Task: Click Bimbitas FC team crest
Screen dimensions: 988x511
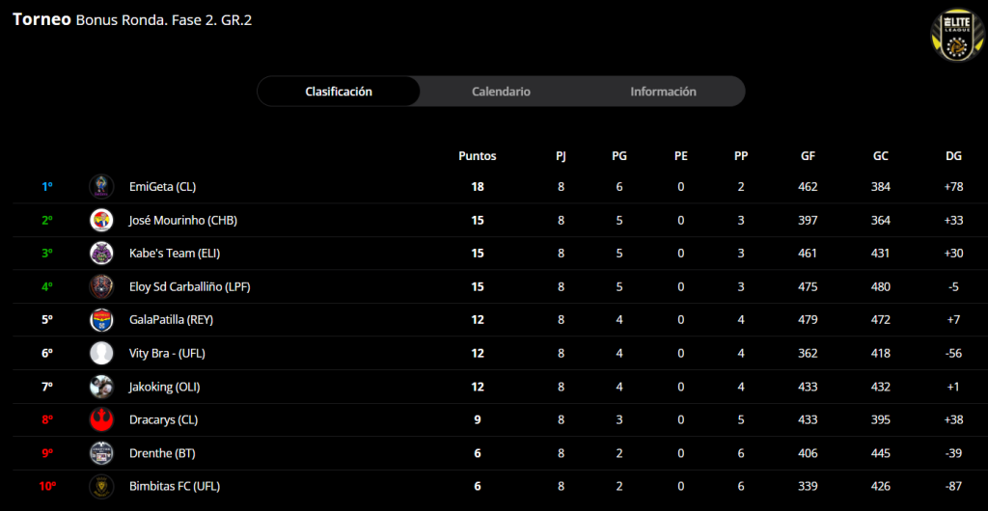Action: coord(101,486)
